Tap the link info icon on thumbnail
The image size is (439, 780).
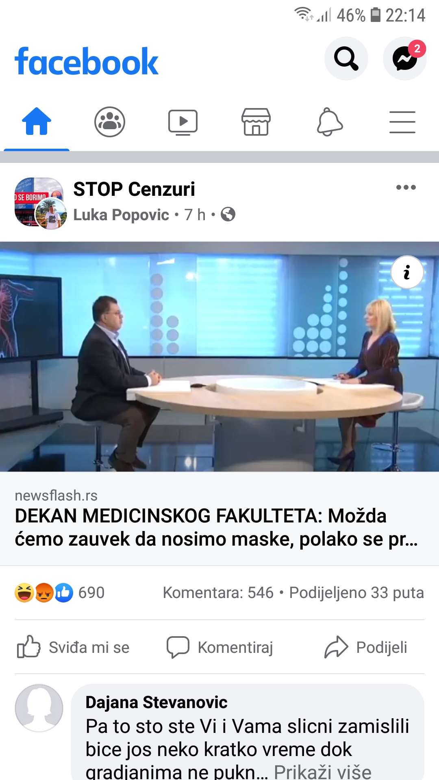(x=407, y=272)
